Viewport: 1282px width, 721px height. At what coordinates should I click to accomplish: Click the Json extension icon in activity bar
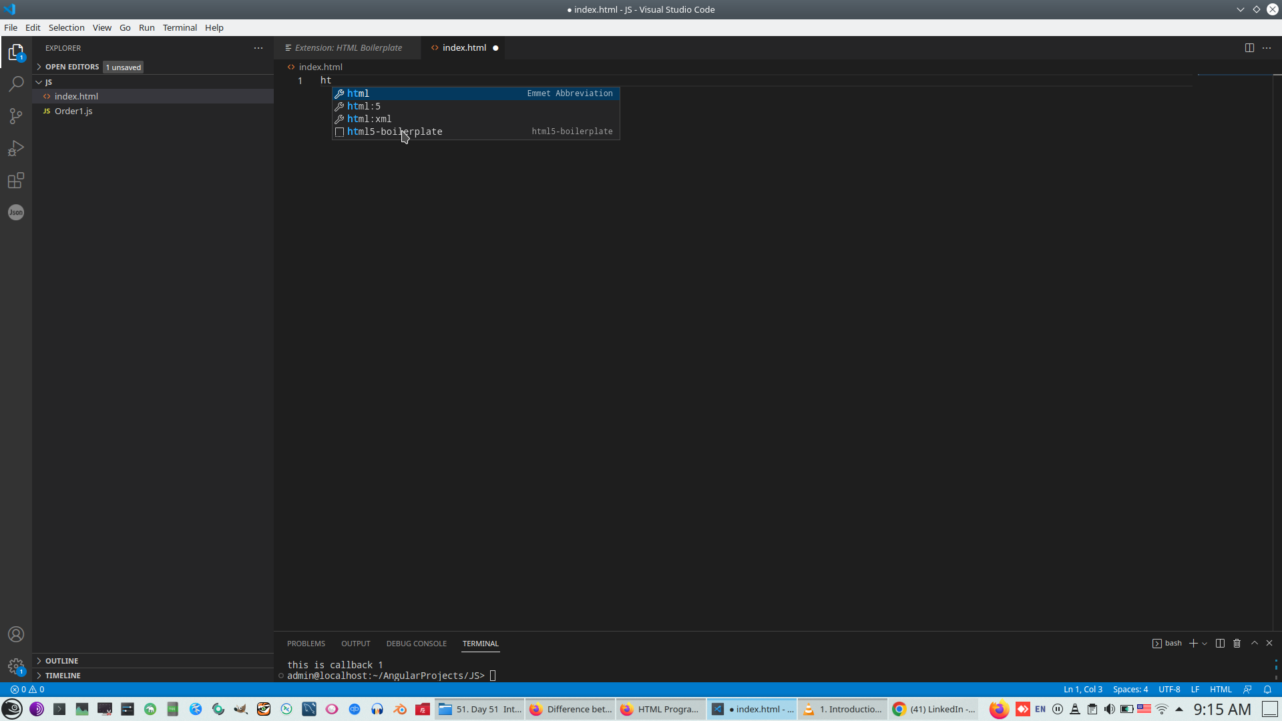point(16,212)
